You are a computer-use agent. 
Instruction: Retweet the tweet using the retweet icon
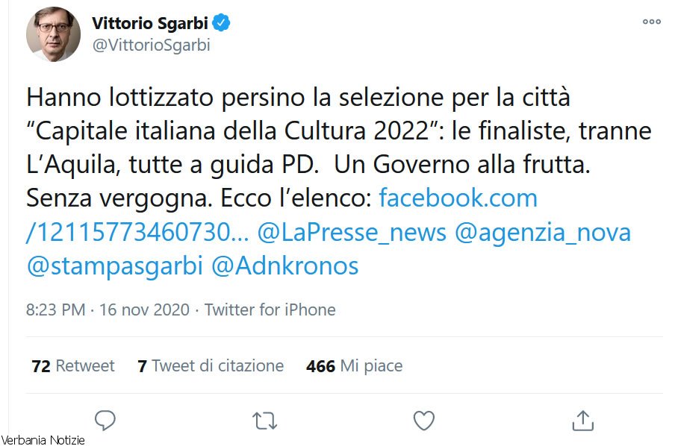pyautogui.click(x=264, y=420)
